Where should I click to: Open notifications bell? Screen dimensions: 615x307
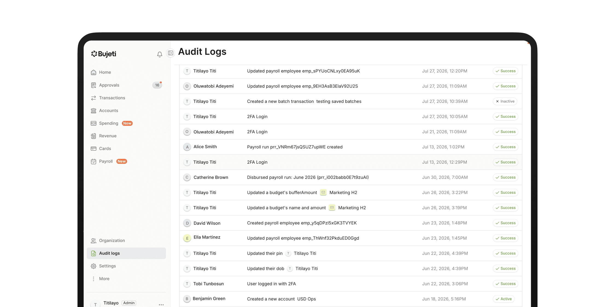click(160, 54)
